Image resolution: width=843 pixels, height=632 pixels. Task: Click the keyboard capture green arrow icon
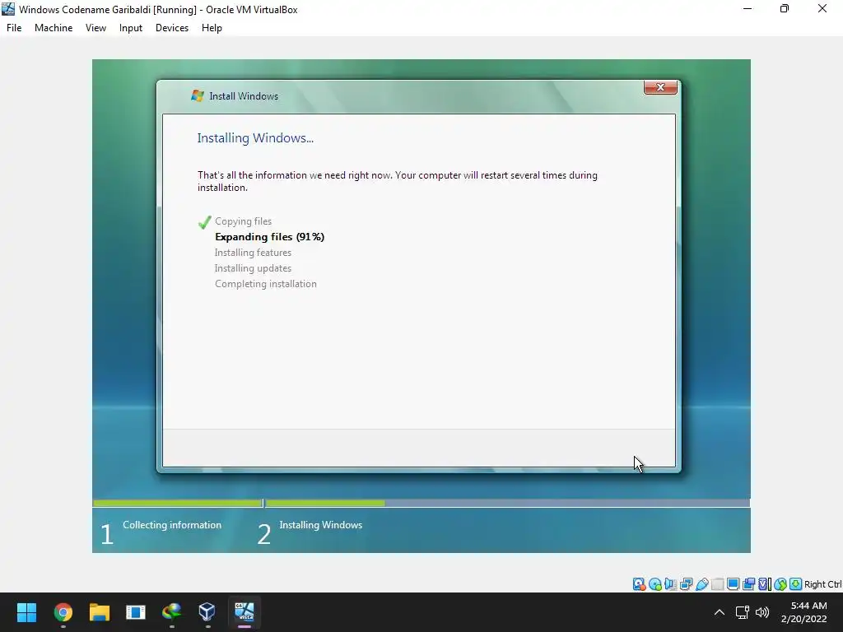(796, 584)
